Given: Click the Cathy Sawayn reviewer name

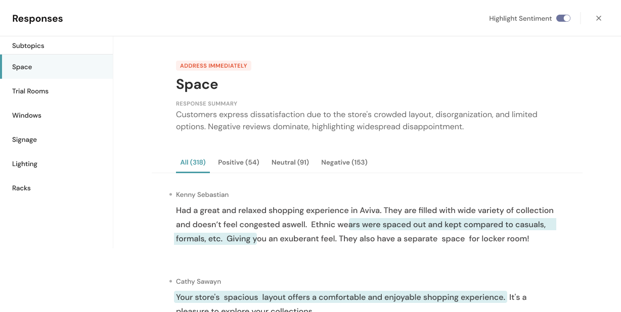Looking at the screenshot, I should click(198, 281).
